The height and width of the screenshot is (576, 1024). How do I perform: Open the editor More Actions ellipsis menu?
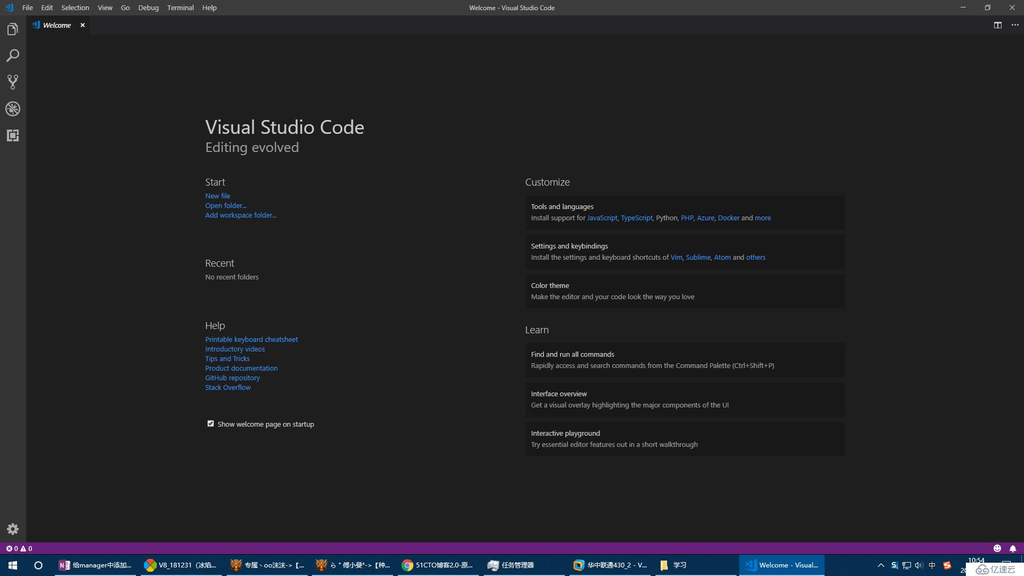1015,25
